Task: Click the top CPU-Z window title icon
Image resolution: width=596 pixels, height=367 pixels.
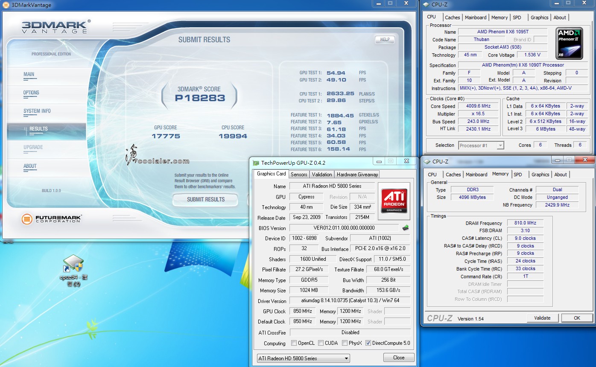Action: pos(427,5)
